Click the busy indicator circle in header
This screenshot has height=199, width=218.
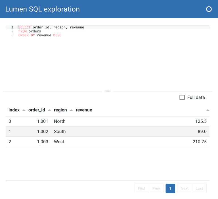pyautogui.click(x=209, y=9)
